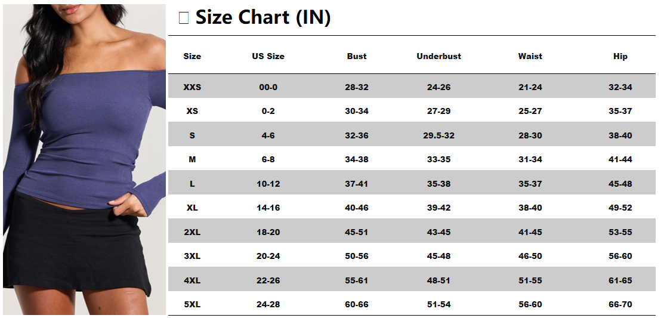
Task: Click underbust value 29.5-32 cell
Action: click(x=438, y=135)
